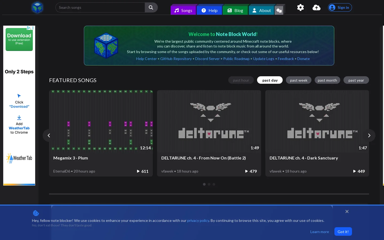Click the cookie icon in the banner
The image size is (384, 240).
pyautogui.click(x=36, y=213)
